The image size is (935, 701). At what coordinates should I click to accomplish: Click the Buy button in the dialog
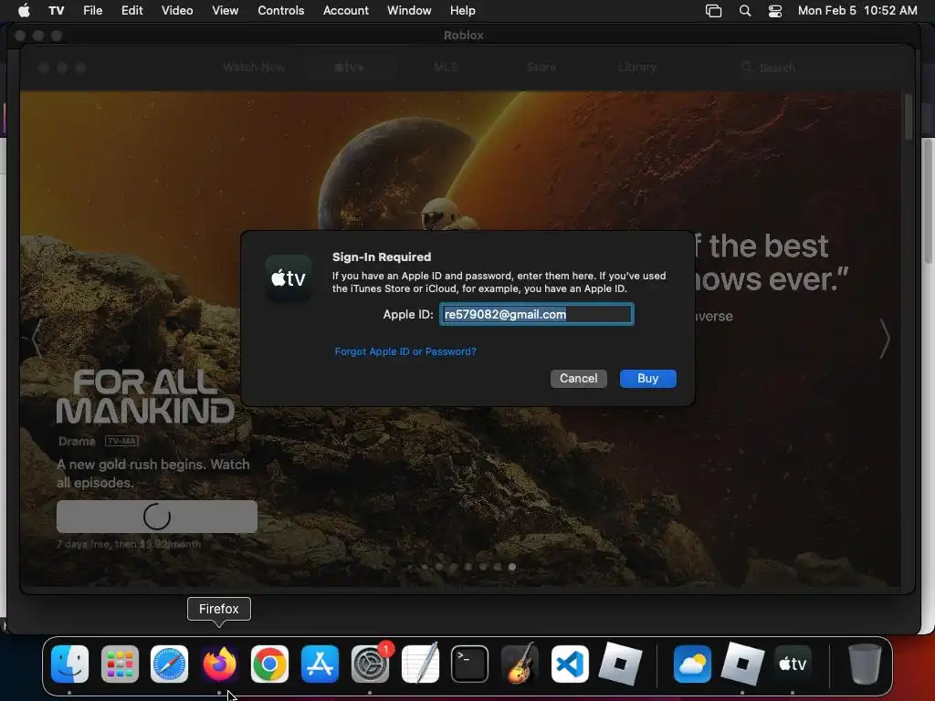pos(648,379)
